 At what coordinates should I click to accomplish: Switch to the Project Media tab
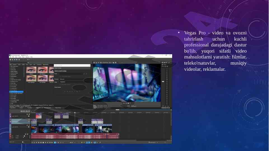point(13,108)
